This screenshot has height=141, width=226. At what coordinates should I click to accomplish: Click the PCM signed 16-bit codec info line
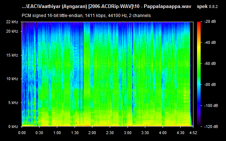click(x=86, y=16)
